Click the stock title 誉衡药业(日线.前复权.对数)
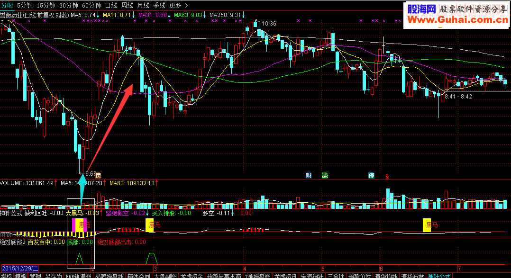This screenshot has height=278, width=511. (x=35, y=15)
